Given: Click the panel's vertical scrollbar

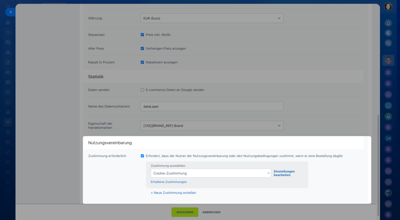Looking at the screenshot, I should coord(379,165).
